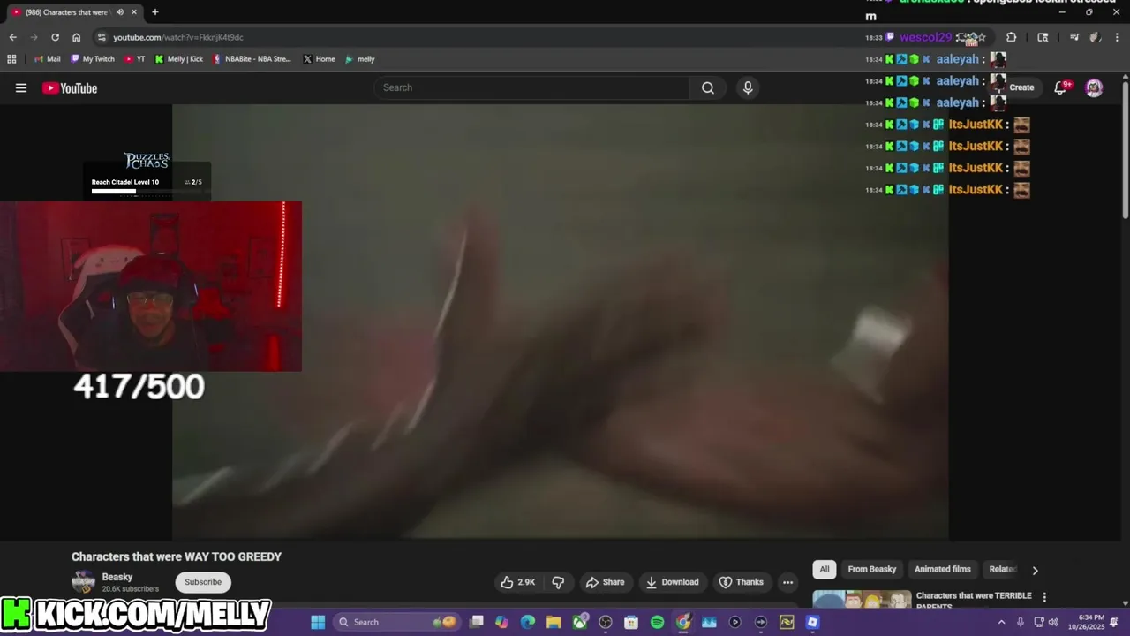The image size is (1130, 636).
Task: Show hidden system tray icons chevron
Action: pyautogui.click(x=1001, y=622)
